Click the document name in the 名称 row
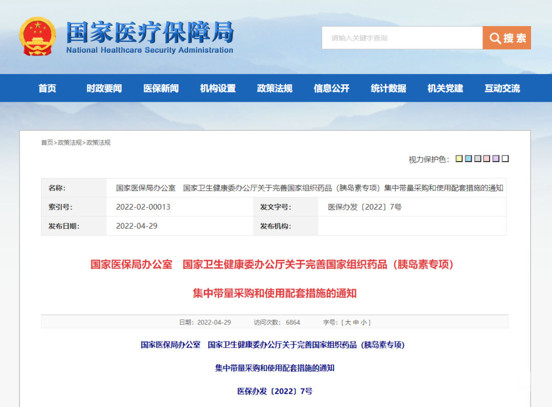 [x=309, y=188]
